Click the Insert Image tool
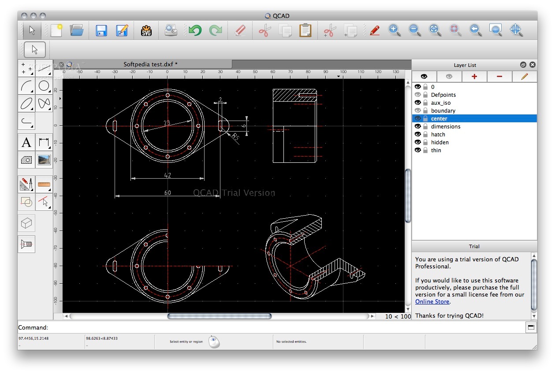Viewport: 555px width, 374px height. tap(44, 160)
